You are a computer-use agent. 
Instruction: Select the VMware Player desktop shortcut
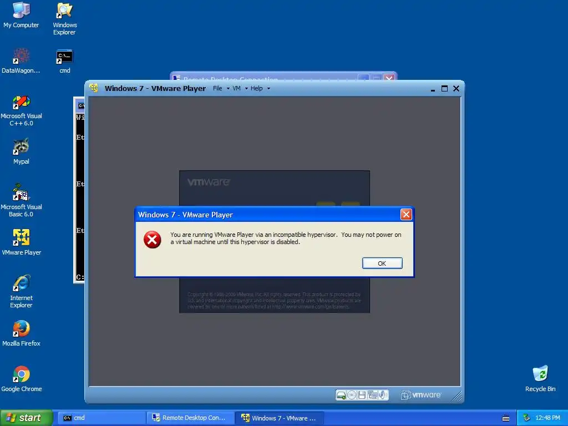[x=21, y=242]
